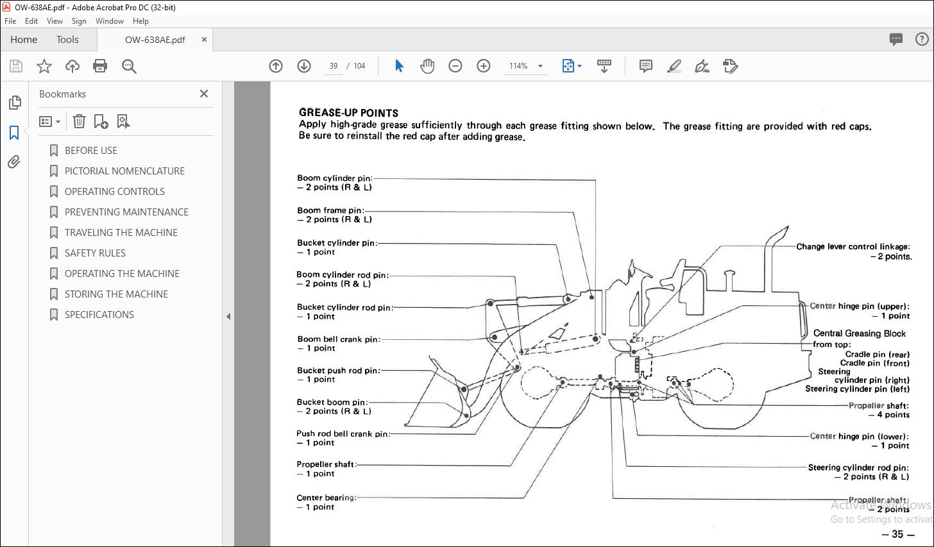The width and height of the screenshot is (934, 547).
Task: Toggle the bookmarks panel icon
Action: (x=14, y=133)
